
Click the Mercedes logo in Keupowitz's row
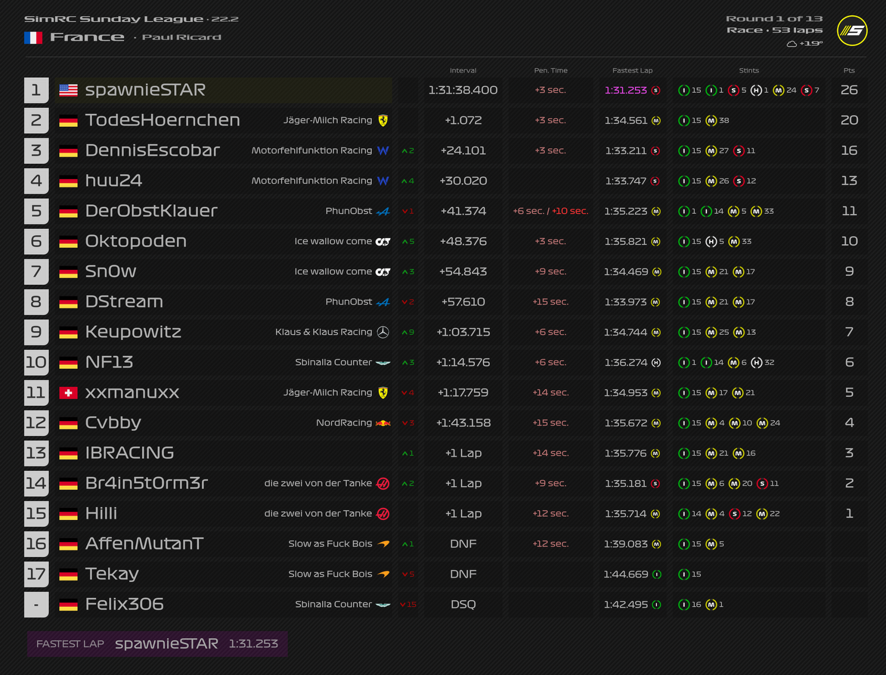[x=383, y=332]
